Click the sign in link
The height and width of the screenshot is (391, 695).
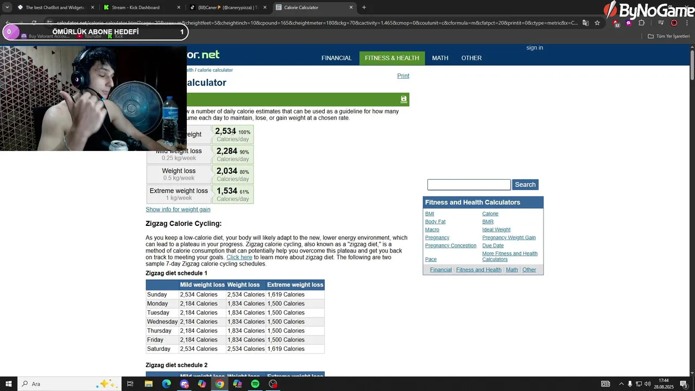[534, 48]
